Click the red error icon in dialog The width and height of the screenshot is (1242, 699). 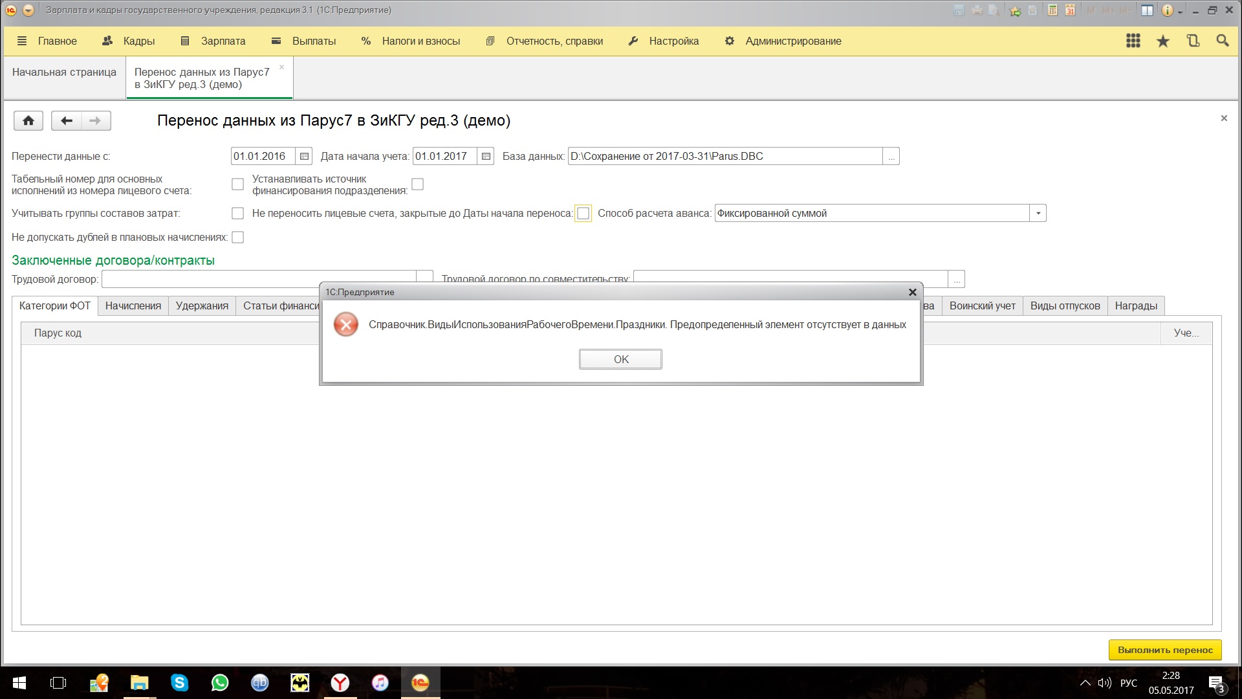[x=346, y=324]
